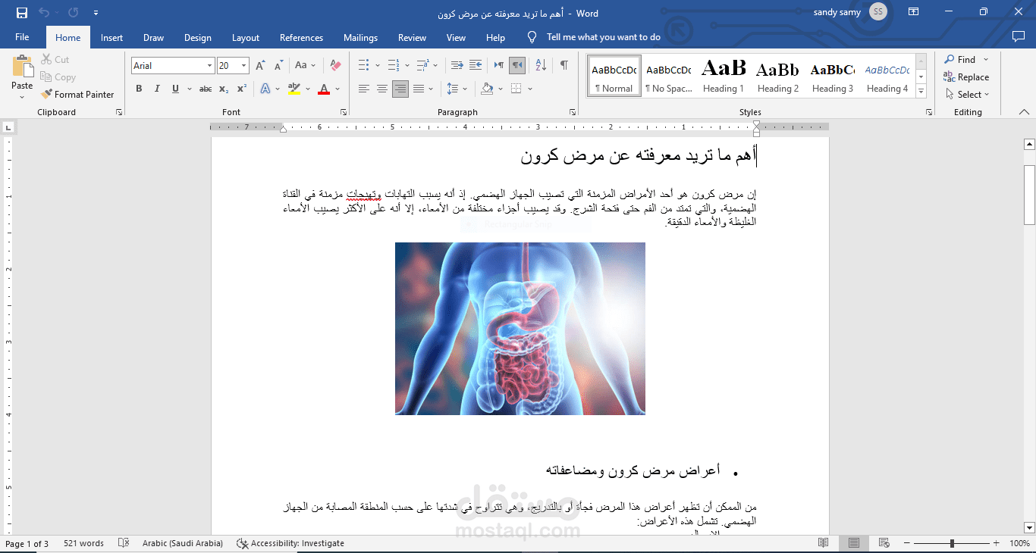Expand the Styles gallery more arrow

(x=921, y=92)
